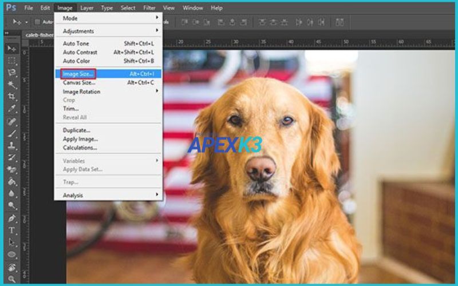The height and width of the screenshot is (286, 458).
Task: Click the Photoshop Ps logo icon
Action: coord(11,8)
